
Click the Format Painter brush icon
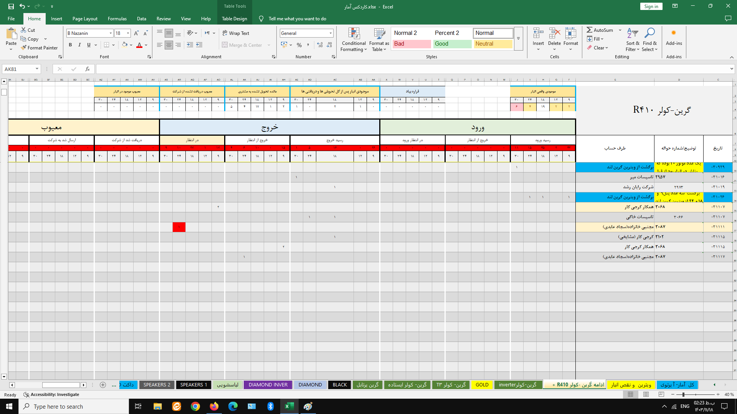[24, 48]
